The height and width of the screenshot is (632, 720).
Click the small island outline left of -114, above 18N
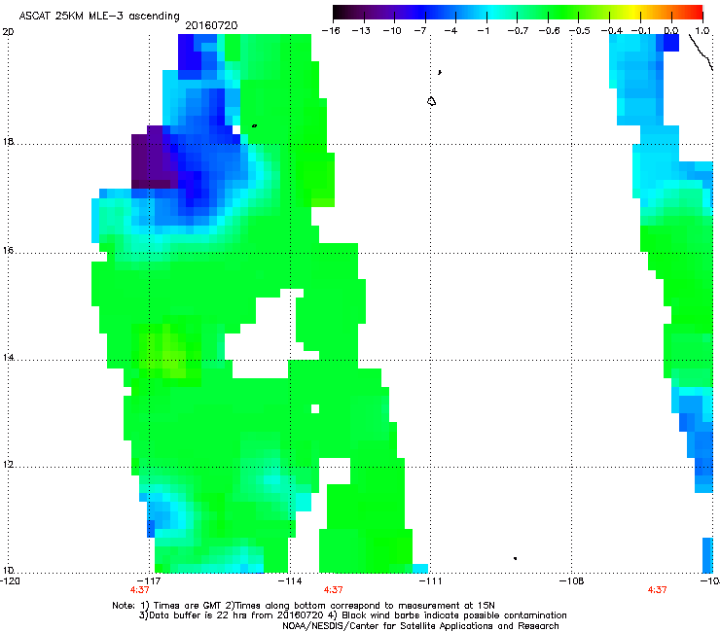click(x=254, y=125)
